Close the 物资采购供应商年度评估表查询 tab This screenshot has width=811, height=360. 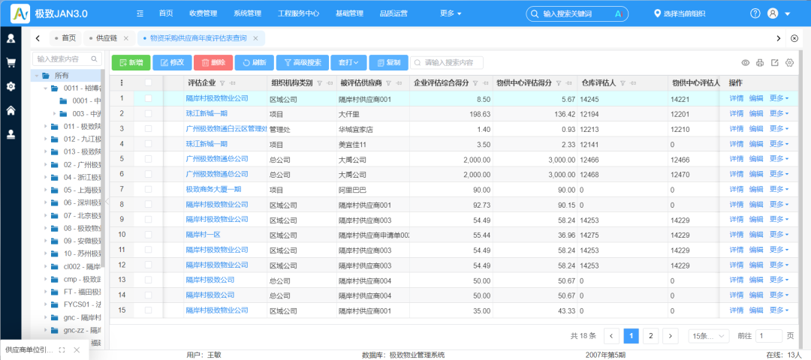click(255, 38)
